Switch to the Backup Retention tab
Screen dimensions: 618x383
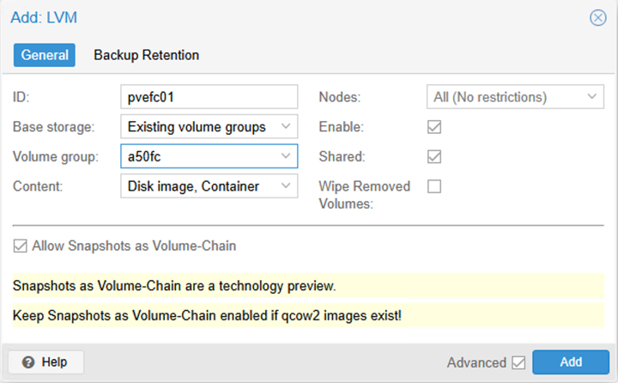(x=146, y=55)
